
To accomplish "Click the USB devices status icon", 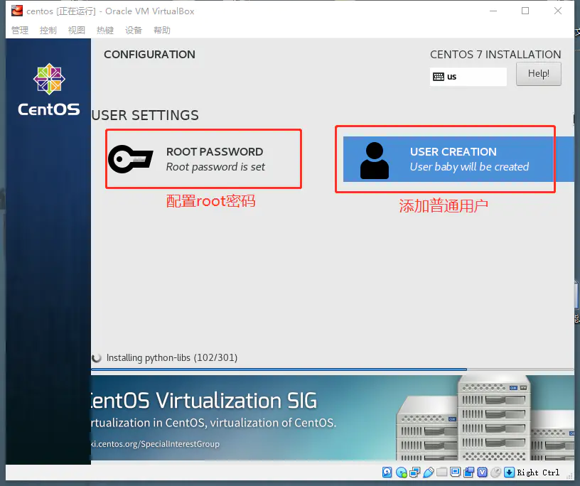I will point(429,472).
